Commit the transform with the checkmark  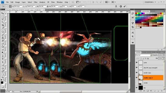[125, 6]
